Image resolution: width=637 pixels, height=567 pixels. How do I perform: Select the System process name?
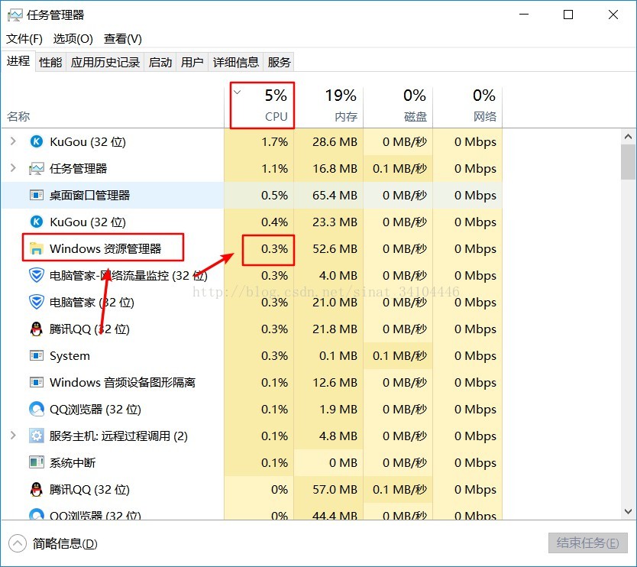click(70, 355)
